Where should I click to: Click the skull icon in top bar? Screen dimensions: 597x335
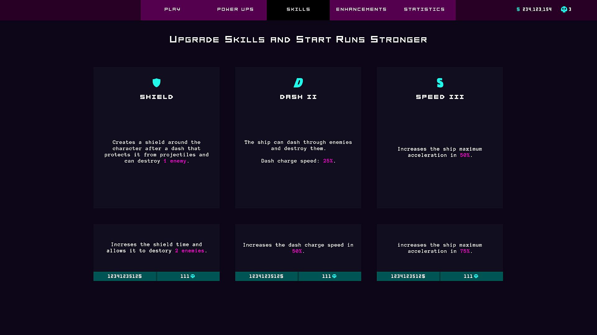click(x=564, y=9)
